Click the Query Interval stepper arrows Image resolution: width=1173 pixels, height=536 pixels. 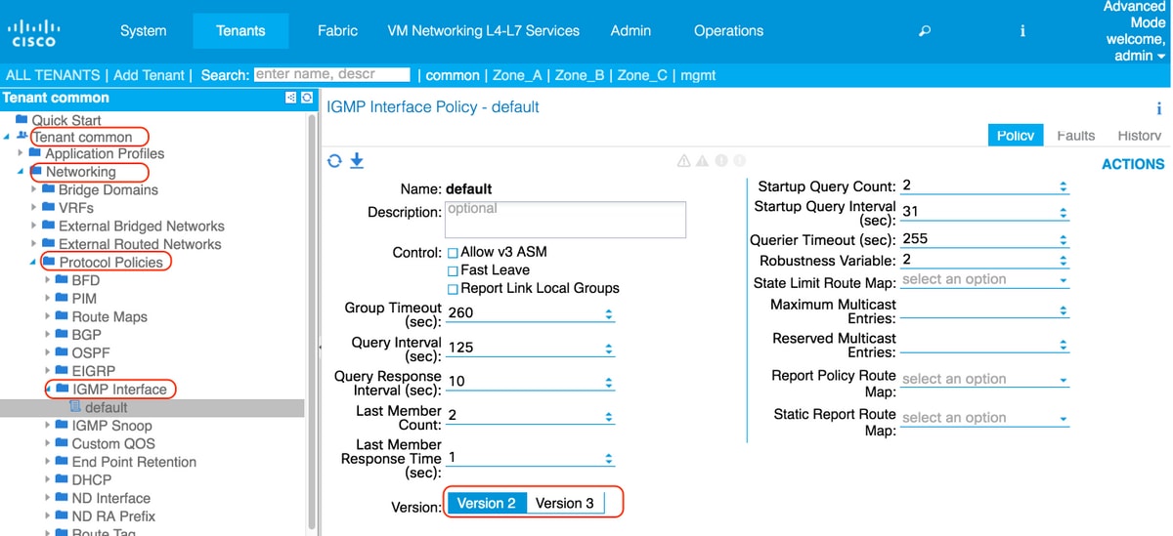pyautogui.click(x=609, y=349)
